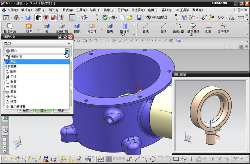Expand feature toolbar overflow chevron near 圆柱体
This screenshot has width=250, height=164.
click(134, 24)
